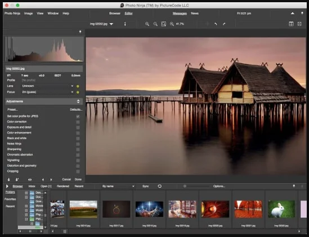This screenshot has height=237, width=309.
Task: Expand the Music folder tree node
Action: [26, 210]
